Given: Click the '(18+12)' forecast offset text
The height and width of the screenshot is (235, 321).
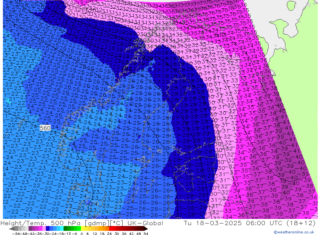Looking at the screenshot, I should 301,223.
